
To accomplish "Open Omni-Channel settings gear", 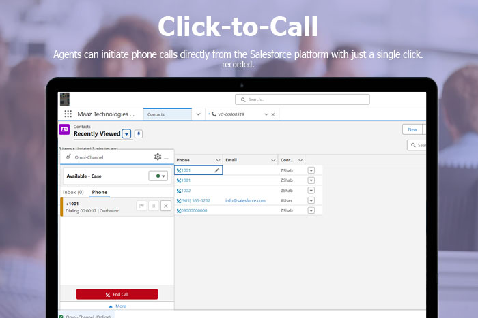I will coord(158,157).
